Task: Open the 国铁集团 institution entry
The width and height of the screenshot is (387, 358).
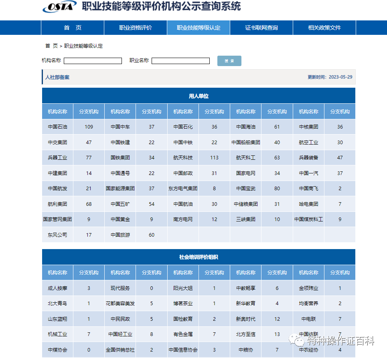Action: coord(120,158)
